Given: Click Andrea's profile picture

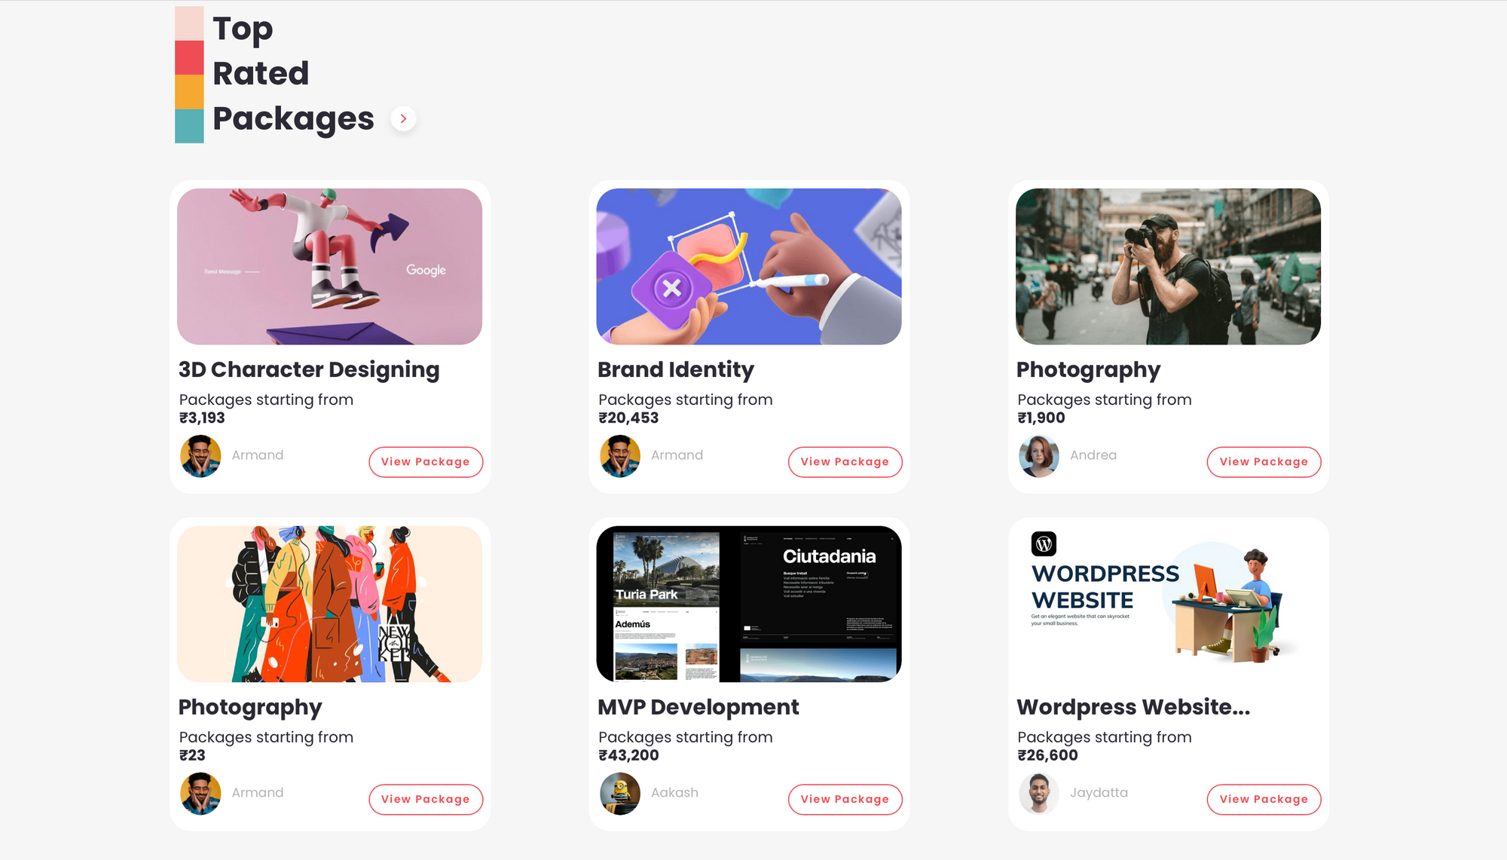Looking at the screenshot, I should click(x=1039, y=456).
